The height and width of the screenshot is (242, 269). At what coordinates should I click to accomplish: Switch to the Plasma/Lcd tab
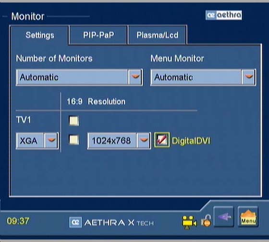tap(158, 35)
